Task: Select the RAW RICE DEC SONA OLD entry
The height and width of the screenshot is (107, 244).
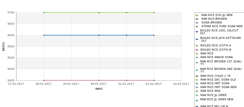Action: tap(218, 80)
